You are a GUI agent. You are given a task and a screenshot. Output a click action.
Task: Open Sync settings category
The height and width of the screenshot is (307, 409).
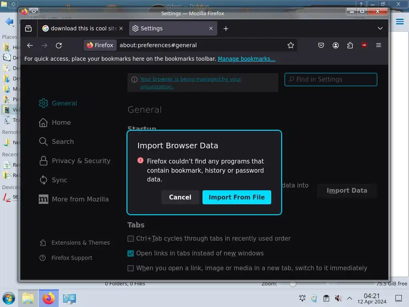click(53, 180)
